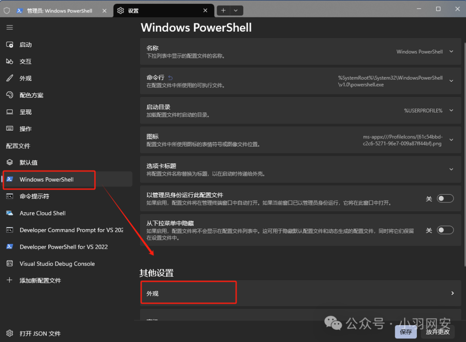Image resolution: width=466 pixels, height=342 pixels.
Task: Close the 管理员: Windows PowerShell tab
Action: [104, 11]
